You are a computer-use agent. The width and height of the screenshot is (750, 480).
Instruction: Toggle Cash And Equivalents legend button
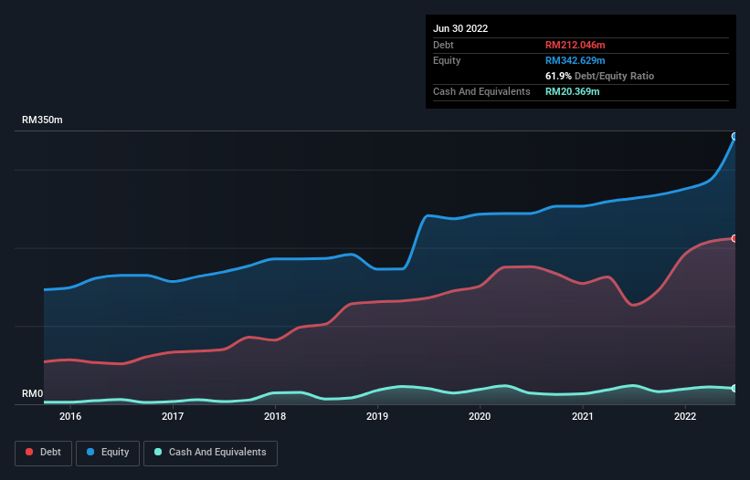point(210,453)
